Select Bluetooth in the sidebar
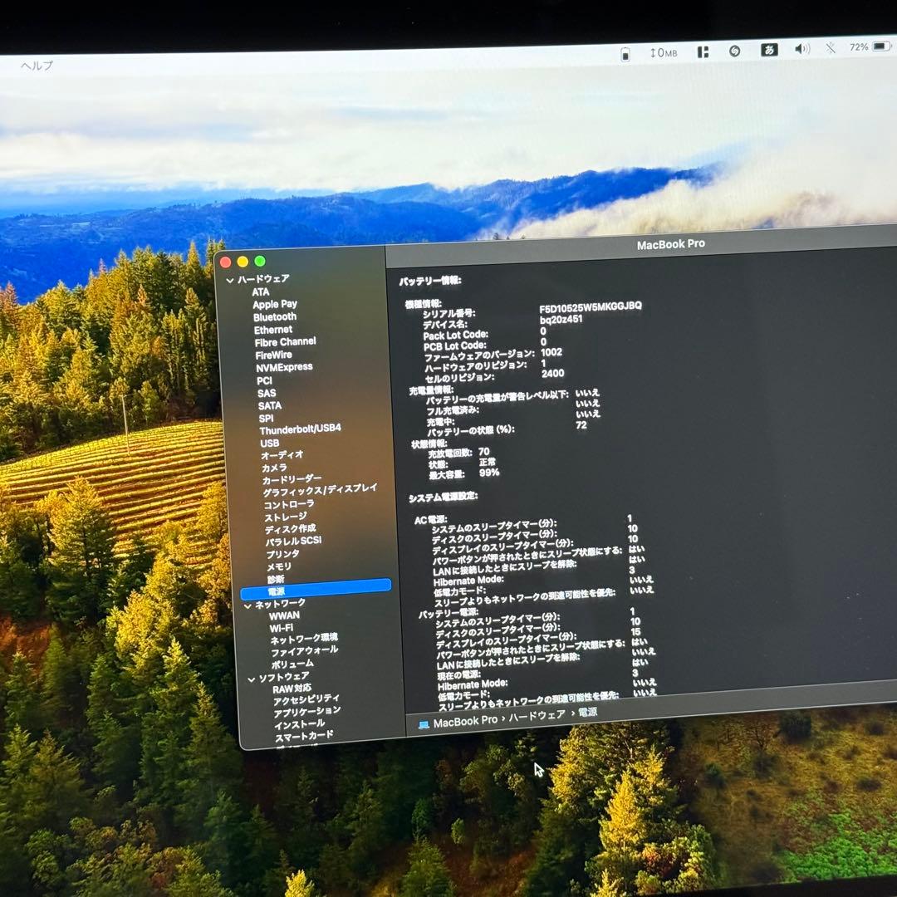 point(275,317)
